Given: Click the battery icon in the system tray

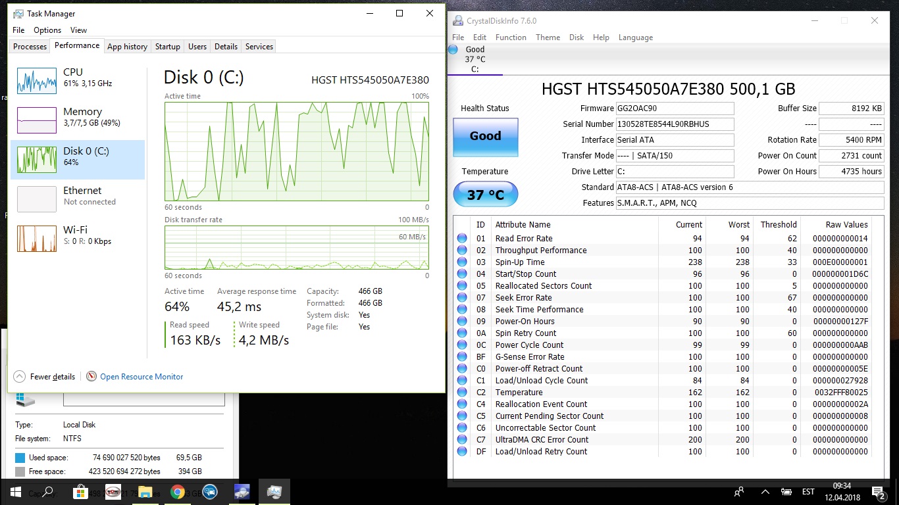Looking at the screenshot, I should click(786, 492).
